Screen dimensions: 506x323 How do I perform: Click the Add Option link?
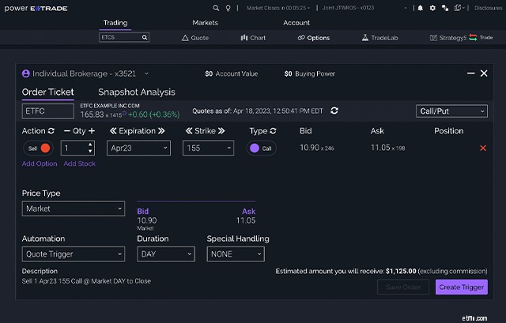40,163
